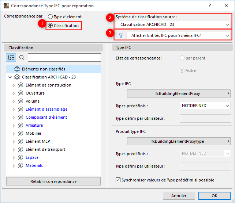Click the Ouverture classification item icon
The height and width of the screenshot is (203, 235).
click(x=20, y=93)
